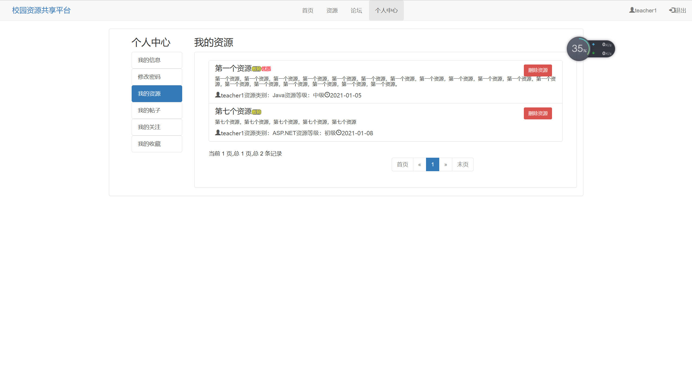This screenshot has height=371, width=692.
Task: Click the 末页 pagination link
Action: (x=463, y=164)
